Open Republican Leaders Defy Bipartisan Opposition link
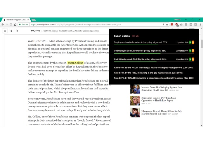 coord(159,99)
